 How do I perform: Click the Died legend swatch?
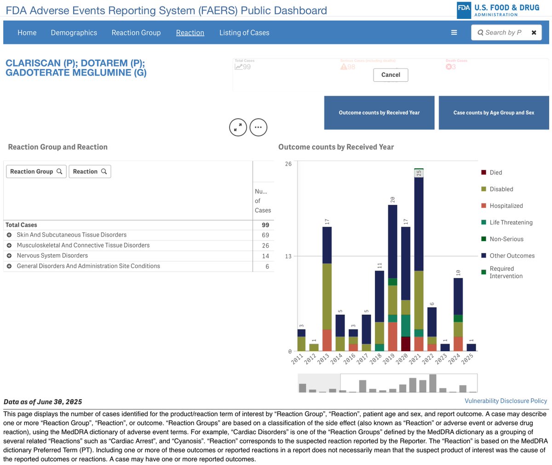483,172
